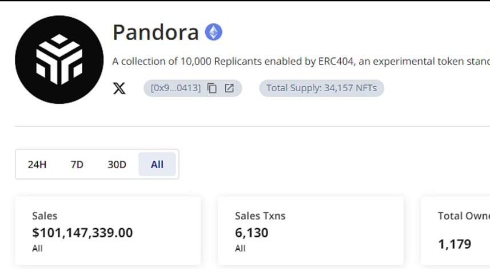
Task: Click the Pandora collection title
Action: point(156,32)
